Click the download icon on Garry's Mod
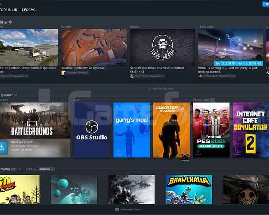The width and height of the screenshot is (269, 215). point(118,152)
